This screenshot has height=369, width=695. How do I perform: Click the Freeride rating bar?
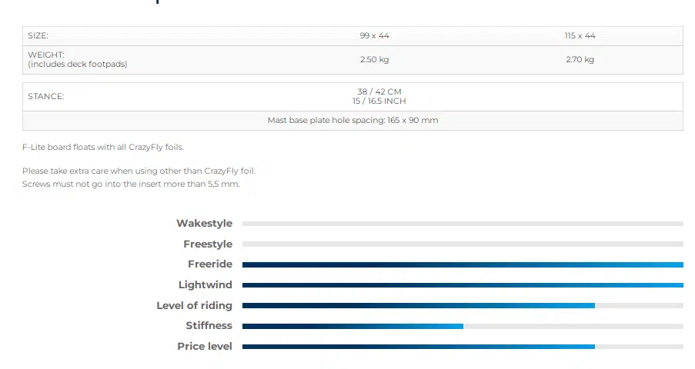click(x=463, y=264)
